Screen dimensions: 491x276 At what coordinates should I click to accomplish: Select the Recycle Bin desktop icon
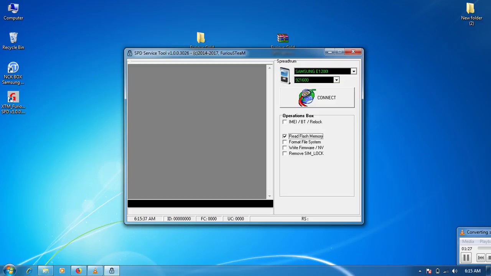click(x=13, y=41)
